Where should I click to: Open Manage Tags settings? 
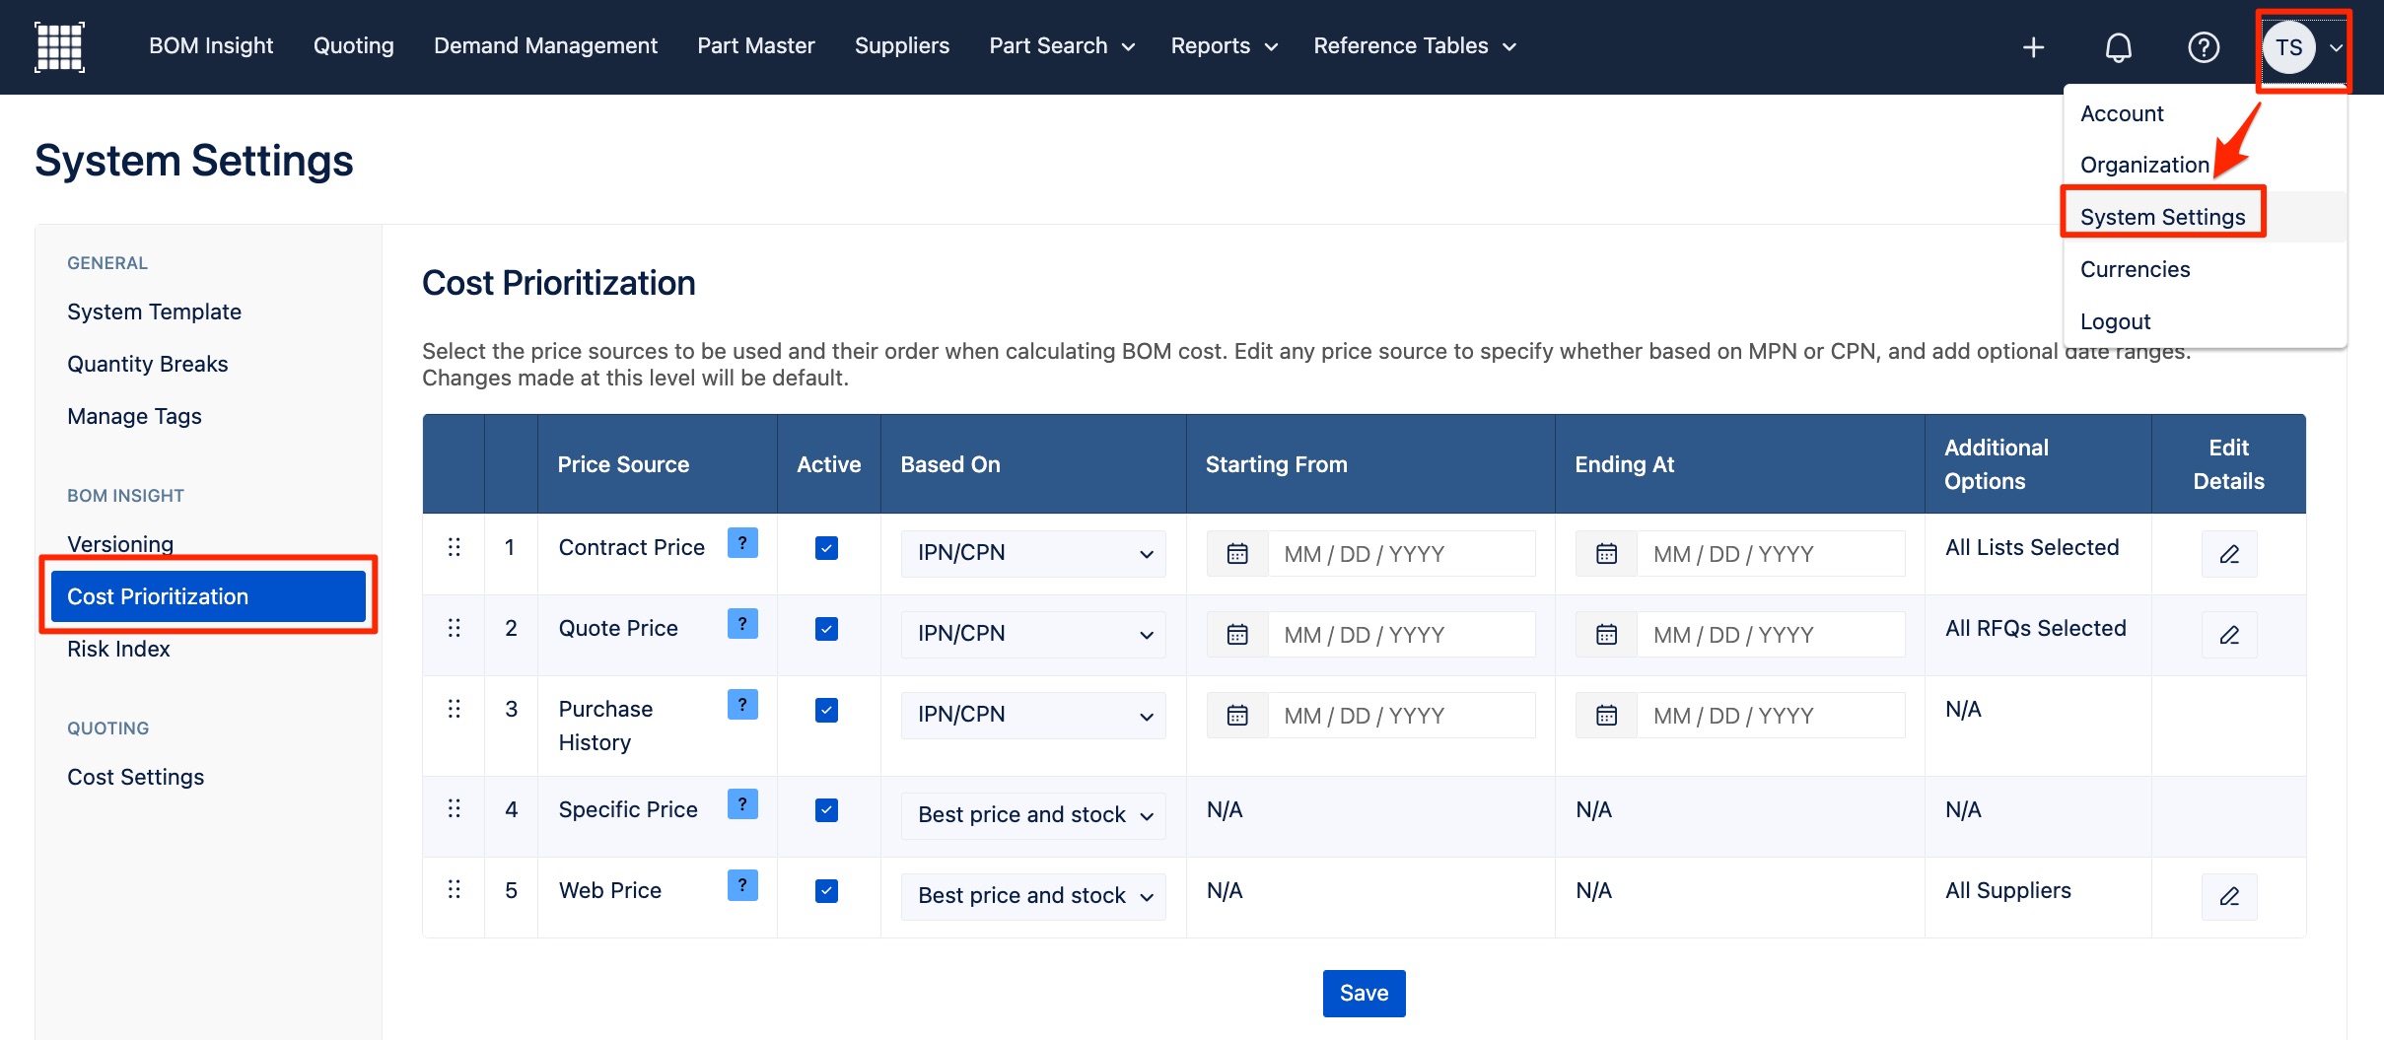[134, 416]
